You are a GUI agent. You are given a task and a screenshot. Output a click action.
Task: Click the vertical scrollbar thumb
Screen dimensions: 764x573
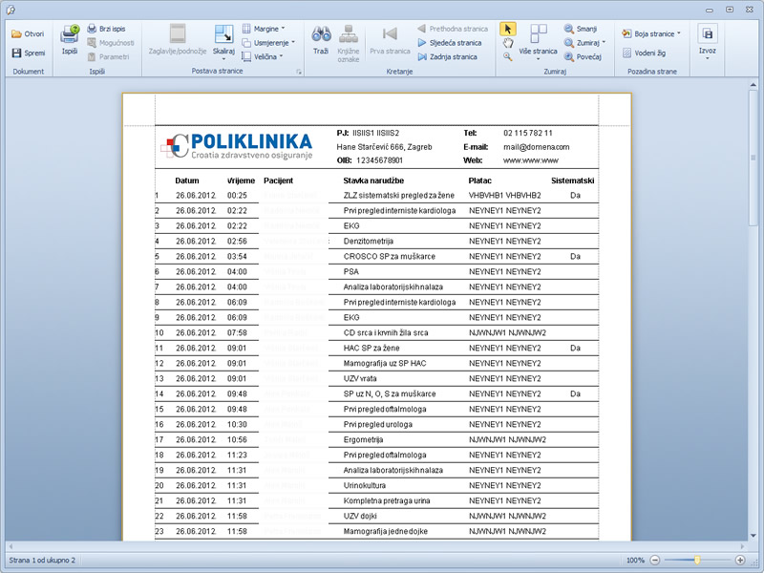tap(753, 157)
